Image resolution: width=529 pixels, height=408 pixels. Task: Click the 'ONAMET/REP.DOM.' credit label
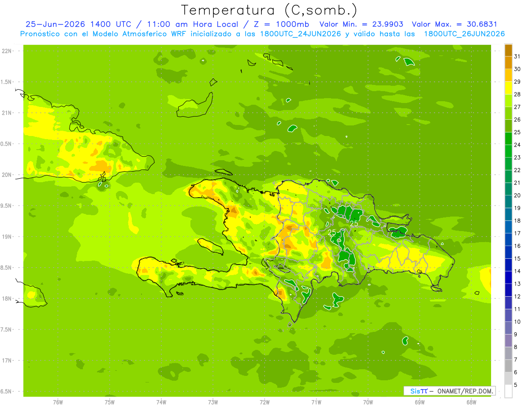click(x=465, y=391)
